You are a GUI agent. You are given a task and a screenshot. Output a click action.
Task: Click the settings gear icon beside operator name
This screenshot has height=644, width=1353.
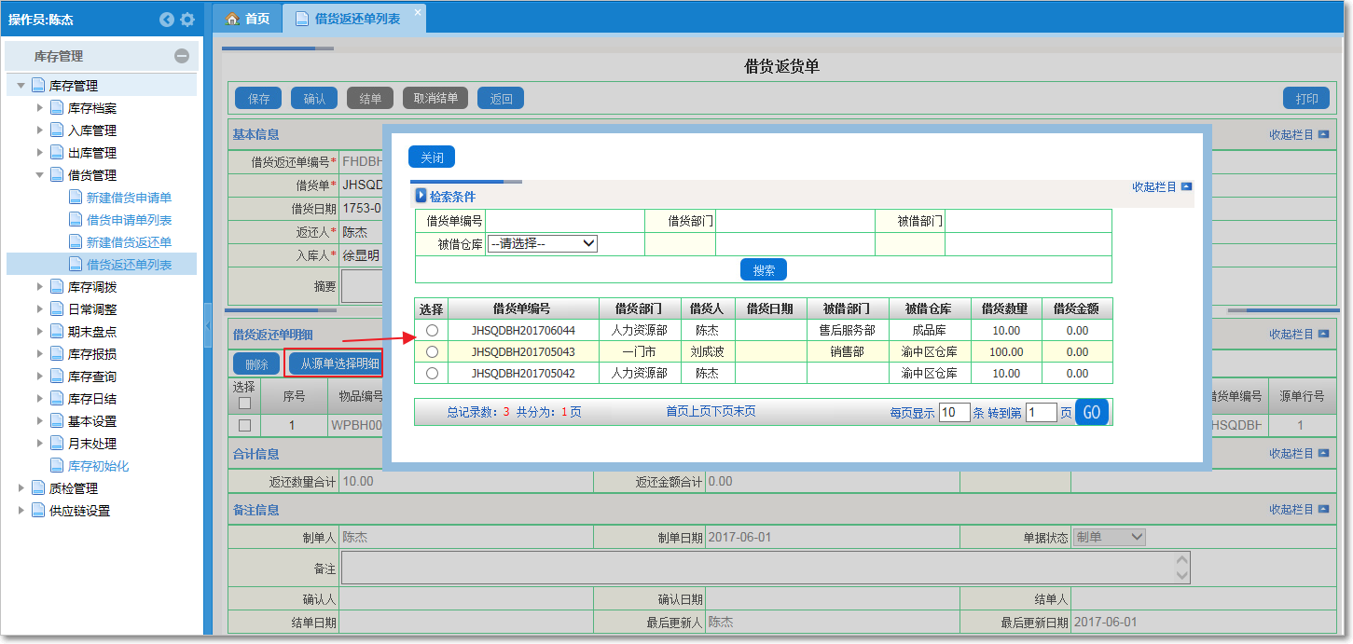tap(187, 20)
